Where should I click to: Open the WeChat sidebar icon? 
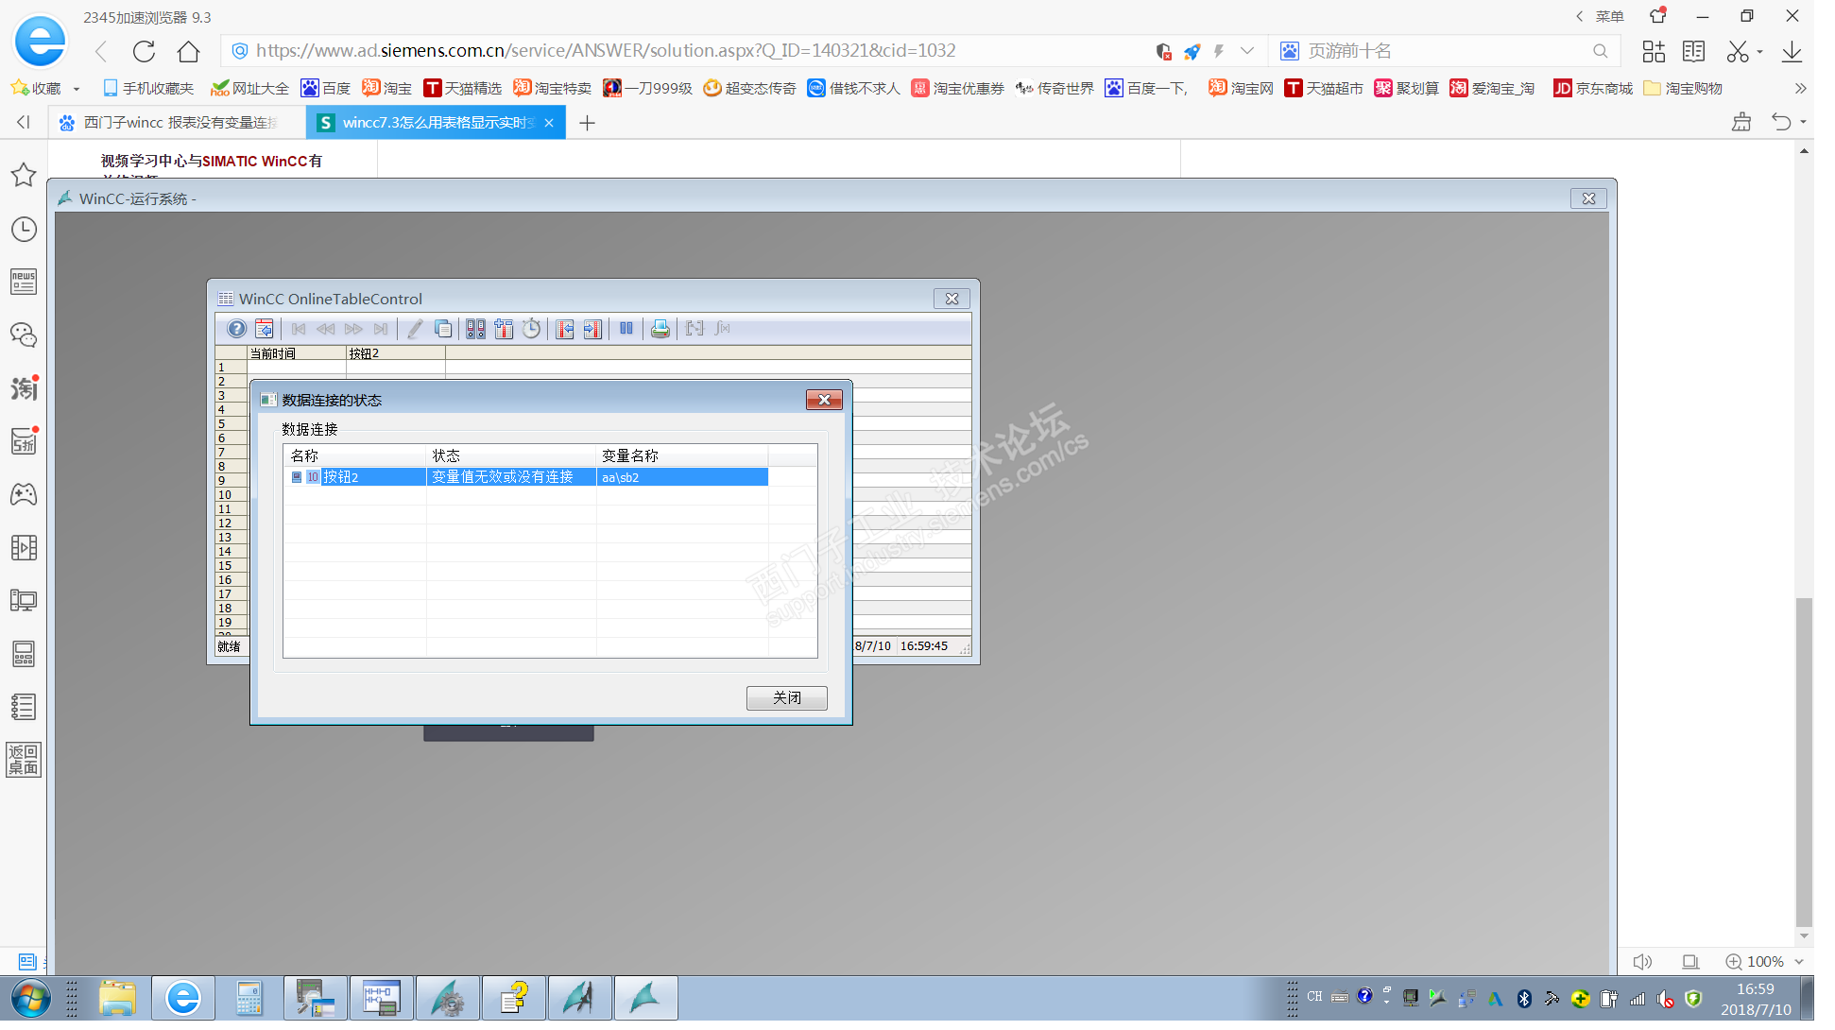tap(24, 335)
